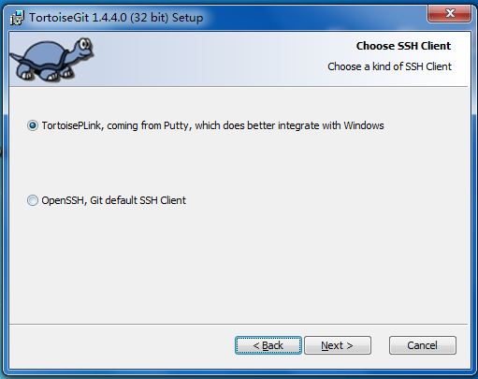This screenshot has height=379, width=478.
Task: Click the empty gray area below the OpenSSH option
Action: (239, 265)
